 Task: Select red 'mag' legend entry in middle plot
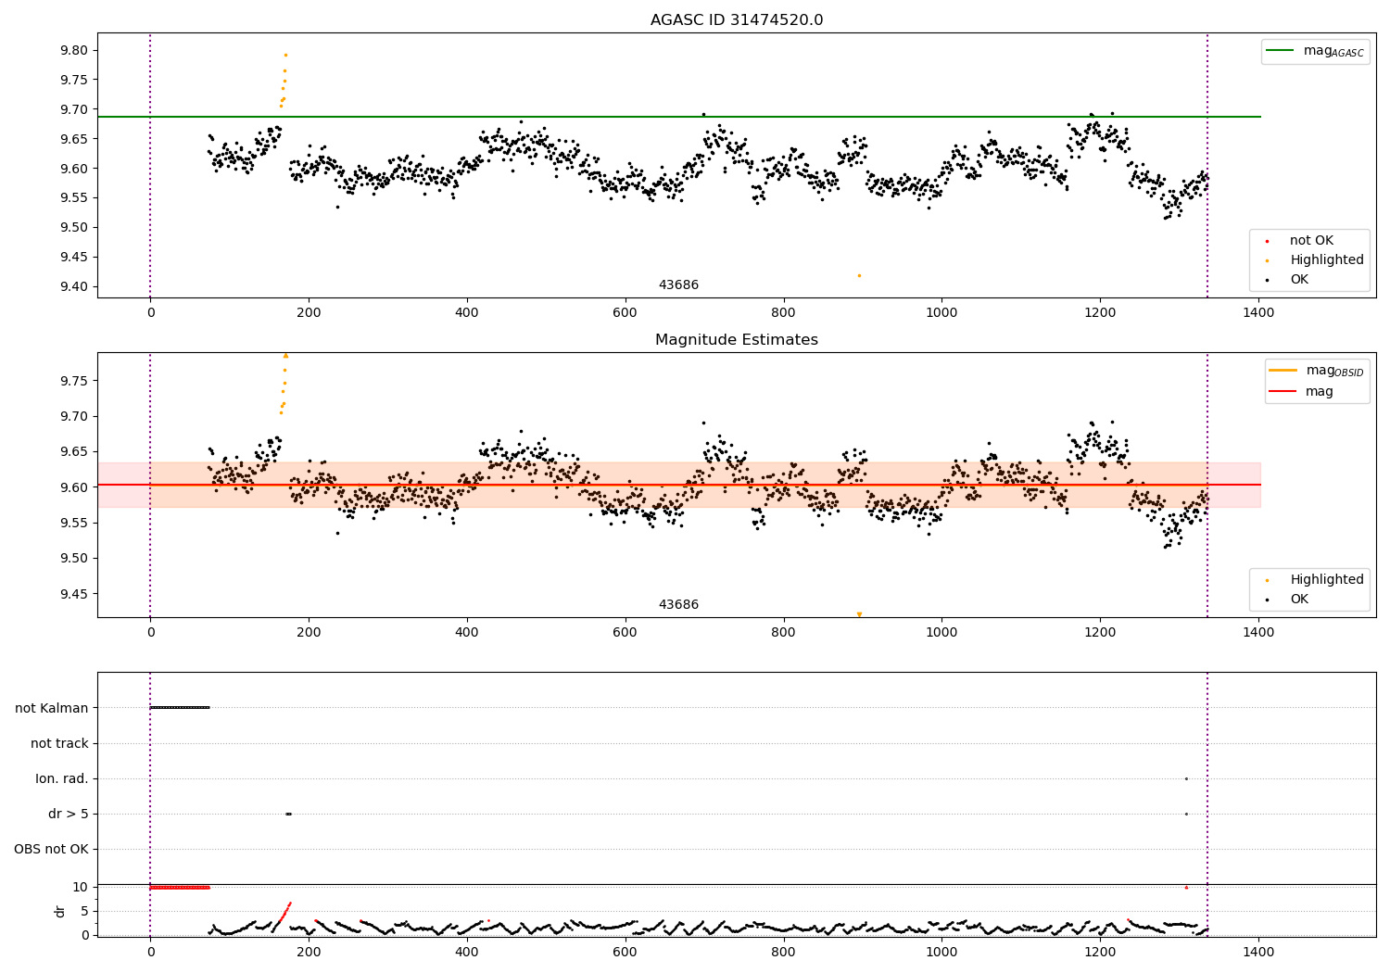click(x=1302, y=392)
